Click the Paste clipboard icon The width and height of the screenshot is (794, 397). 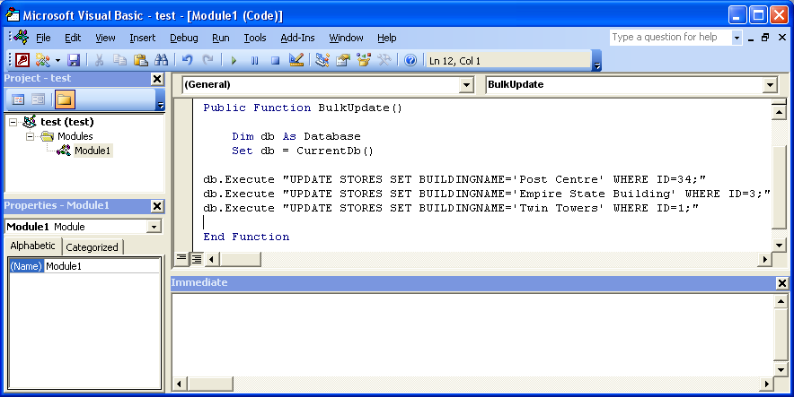click(x=140, y=60)
